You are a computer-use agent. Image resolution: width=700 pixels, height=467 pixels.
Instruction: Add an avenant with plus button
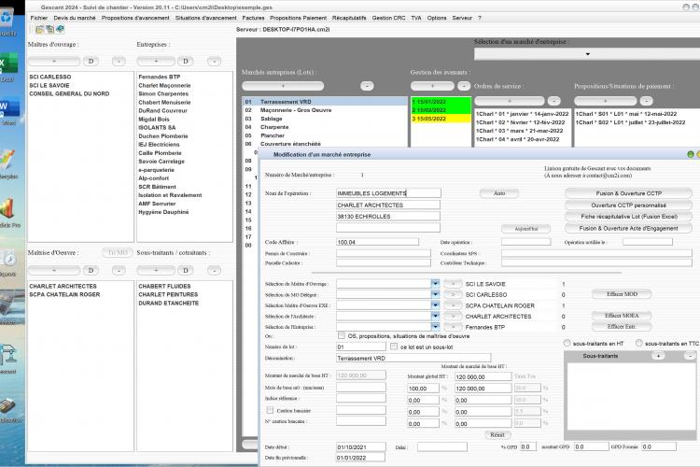pyautogui.click(x=432, y=86)
